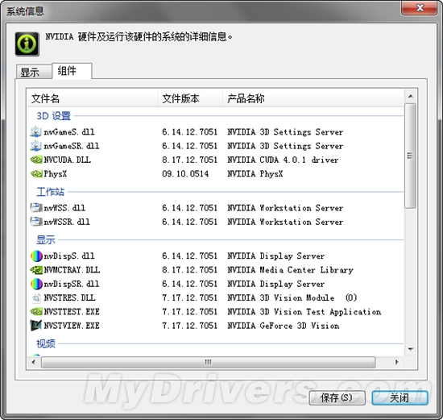This screenshot has width=443, height=420.
Task: Click the vertical scrollbar down arrow
Action: [x=411, y=349]
